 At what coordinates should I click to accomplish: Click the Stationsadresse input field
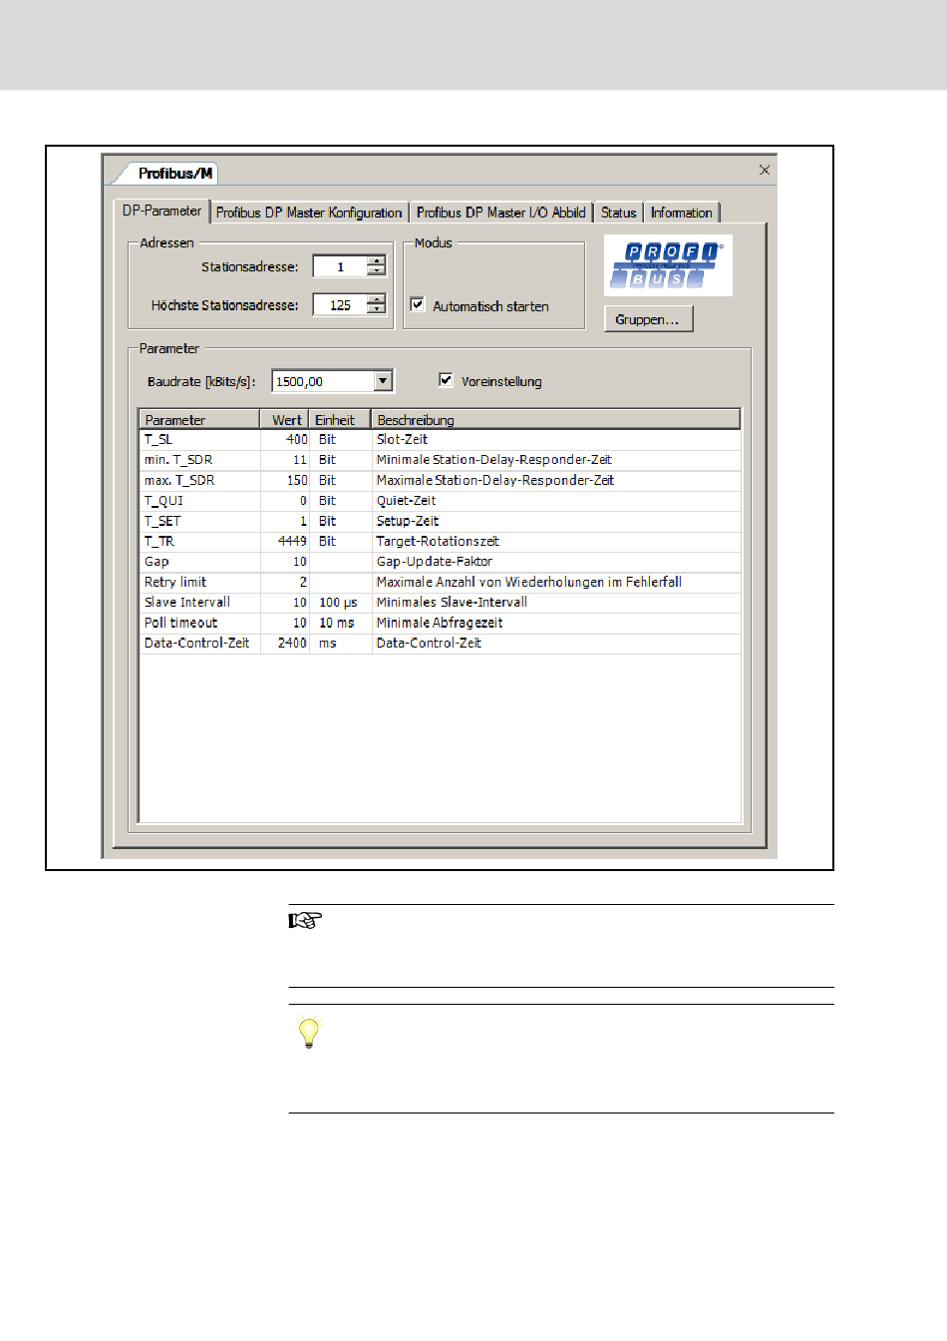[x=340, y=266]
